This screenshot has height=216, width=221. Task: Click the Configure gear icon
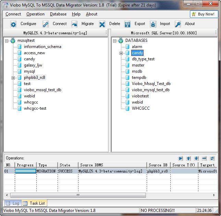(13, 24)
